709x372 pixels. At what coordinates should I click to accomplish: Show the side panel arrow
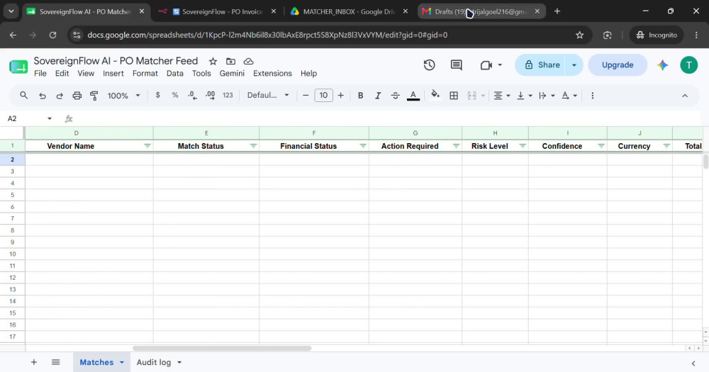pyautogui.click(x=693, y=363)
